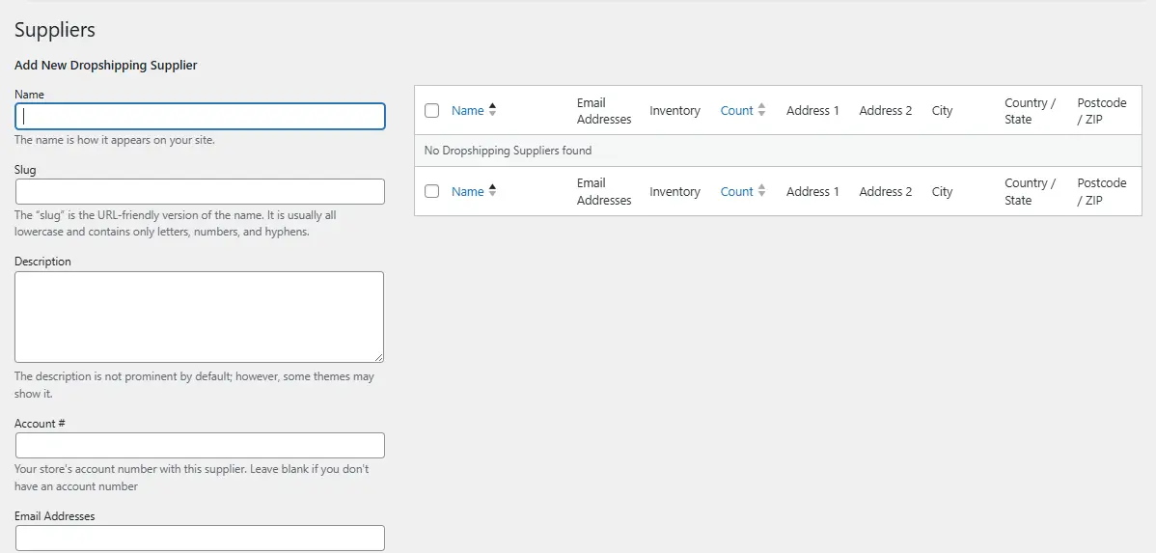Click the 'Email Addresses' form label

tap(55, 516)
